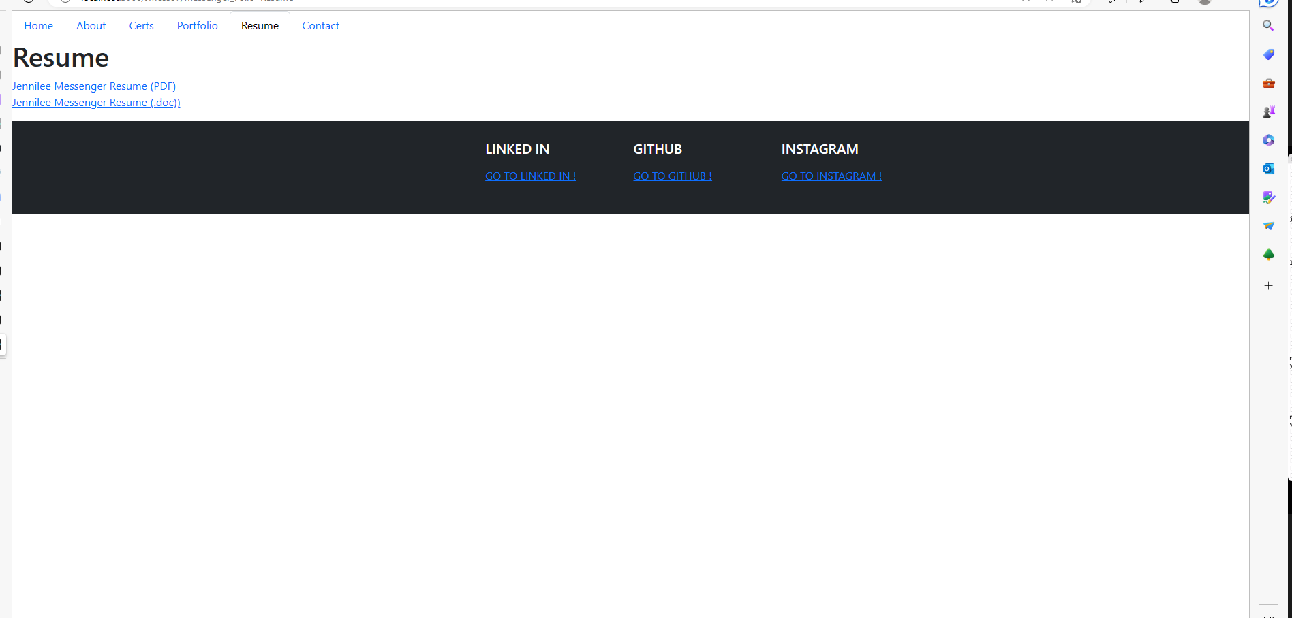The width and height of the screenshot is (1292, 618).
Task: Open the Tools toolbox icon in sidebar
Action: (1268, 83)
